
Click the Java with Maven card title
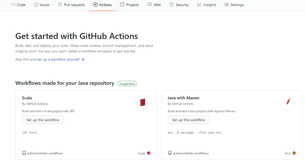click(183, 98)
